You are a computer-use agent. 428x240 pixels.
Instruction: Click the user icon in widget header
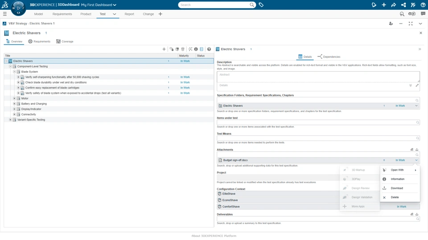tap(391, 24)
